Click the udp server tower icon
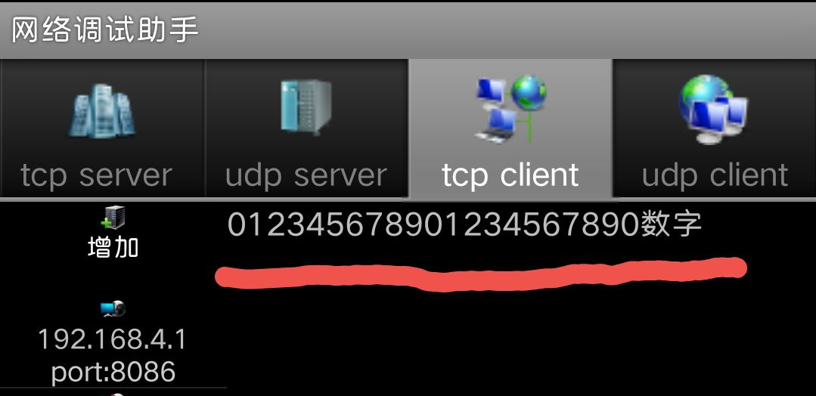The image size is (816, 396). click(306, 108)
